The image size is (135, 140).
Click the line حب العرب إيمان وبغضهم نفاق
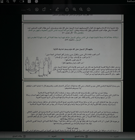coord(73,63)
